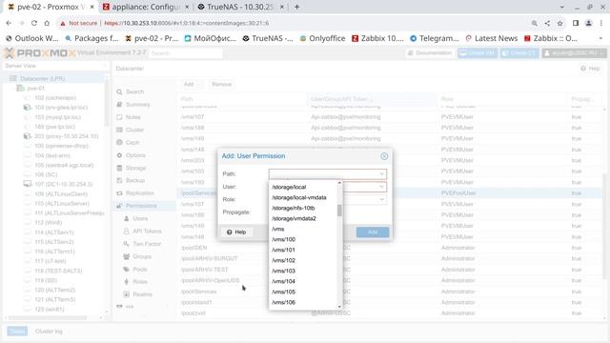Image resolution: width=610 pixels, height=343 pixels.
Task: Click the browser address bar URL
Action: click(x=187, y=23)
